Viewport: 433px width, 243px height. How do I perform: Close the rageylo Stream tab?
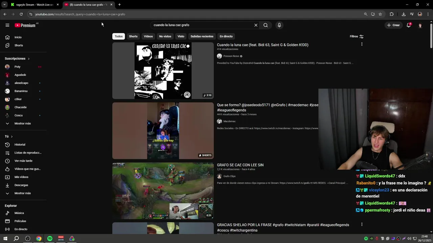(58, 5)
